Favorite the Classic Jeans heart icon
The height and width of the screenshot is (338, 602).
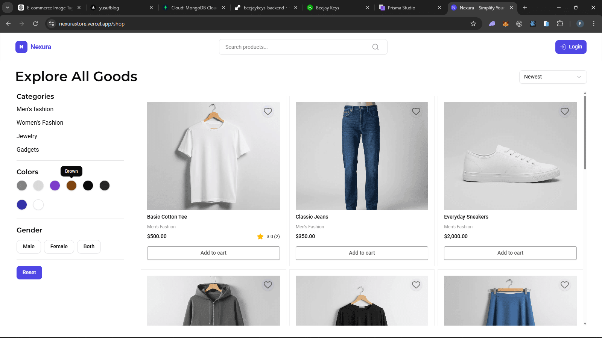pyautogui.click(x=416, y=111)
